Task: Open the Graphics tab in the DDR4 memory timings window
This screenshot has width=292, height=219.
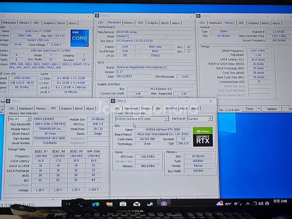Action: tap(253, 23)
